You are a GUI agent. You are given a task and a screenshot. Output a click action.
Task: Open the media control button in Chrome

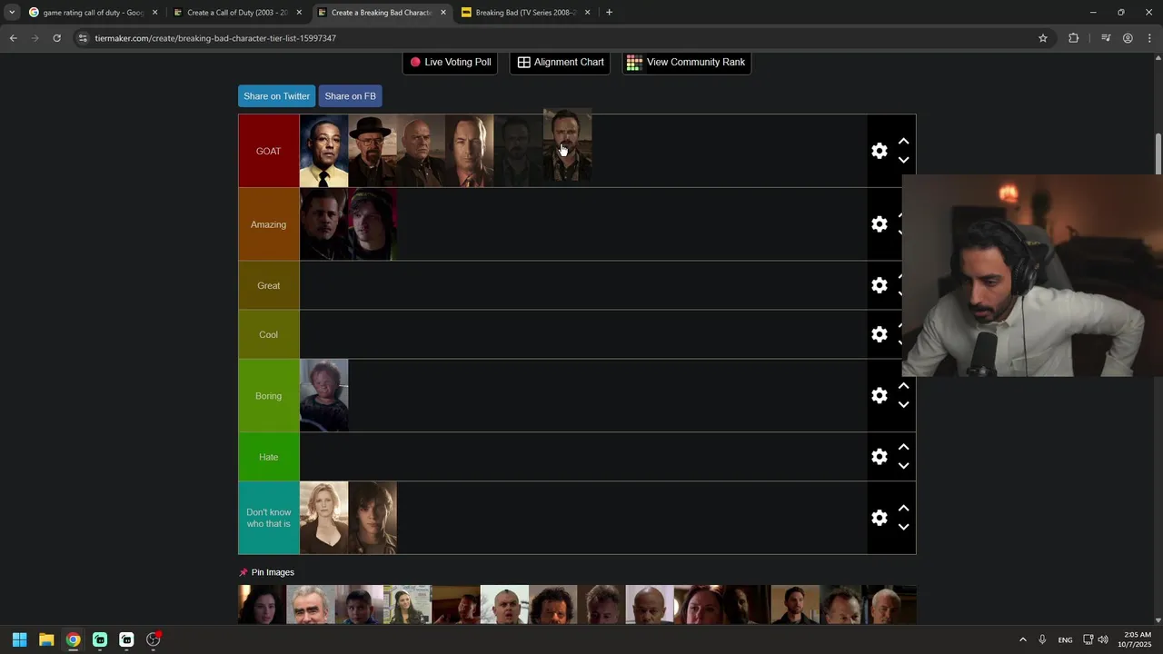pos(1106,38)
